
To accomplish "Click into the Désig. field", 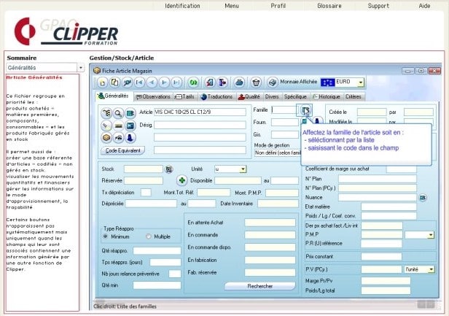I will click(200, 125).
